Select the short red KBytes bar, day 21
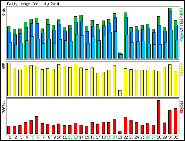Image resolution: width=185 pixels, height=141 pixels. coord(120,132)
